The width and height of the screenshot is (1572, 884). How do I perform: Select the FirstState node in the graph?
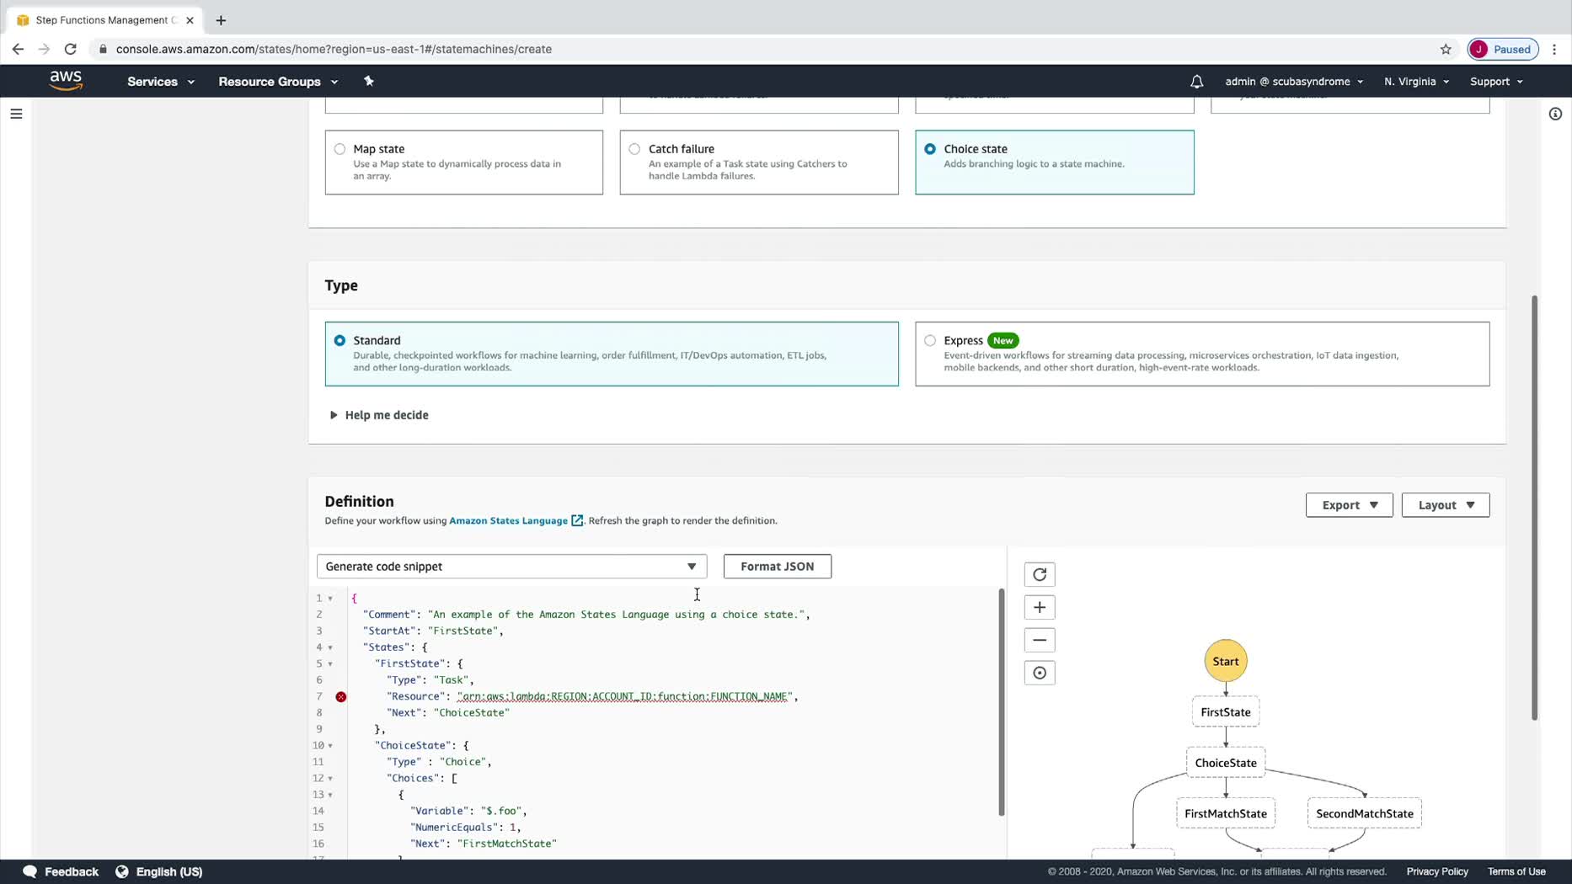coord(1225,712)
